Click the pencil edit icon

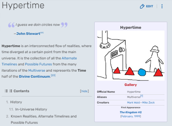click(142, 6)
